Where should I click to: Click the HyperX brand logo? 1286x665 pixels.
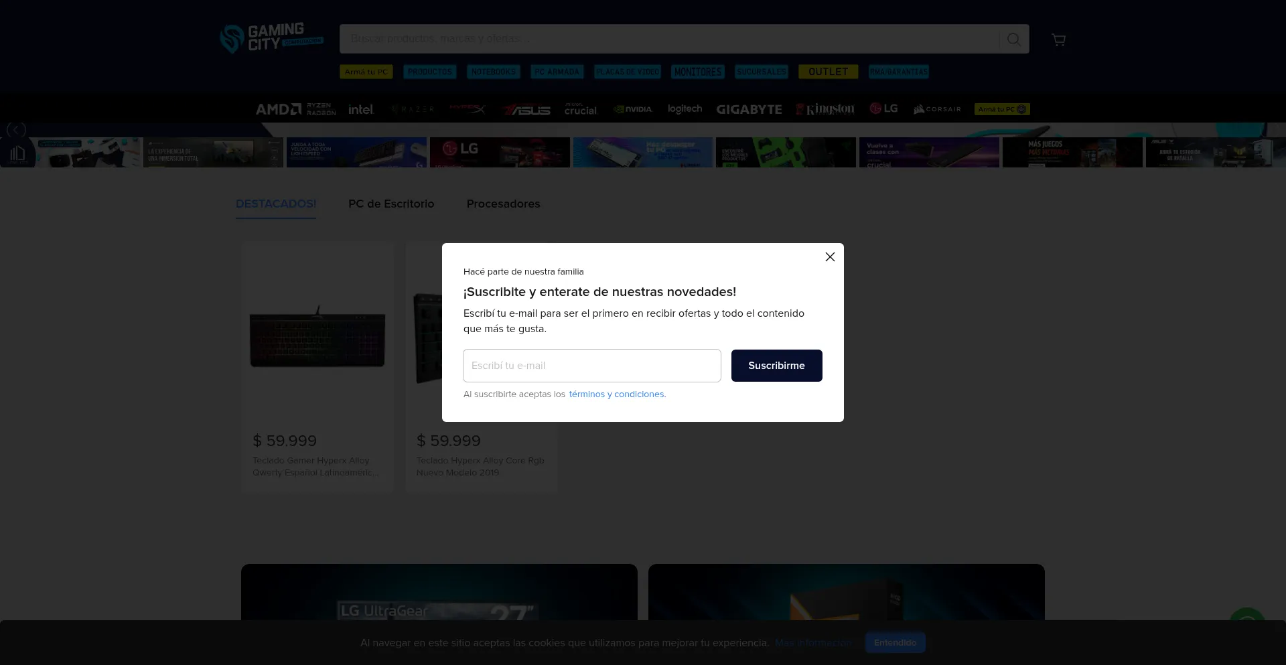(x=468, y=109)
